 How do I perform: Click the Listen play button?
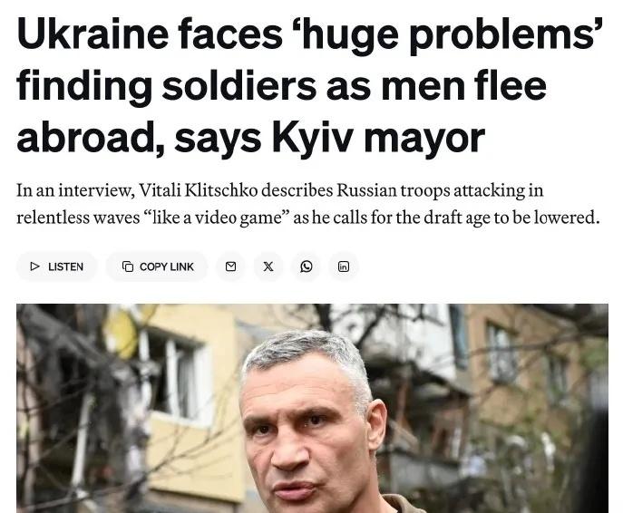(x=57, y=266)
